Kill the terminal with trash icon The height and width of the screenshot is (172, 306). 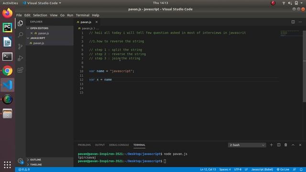tap(286, 145)
